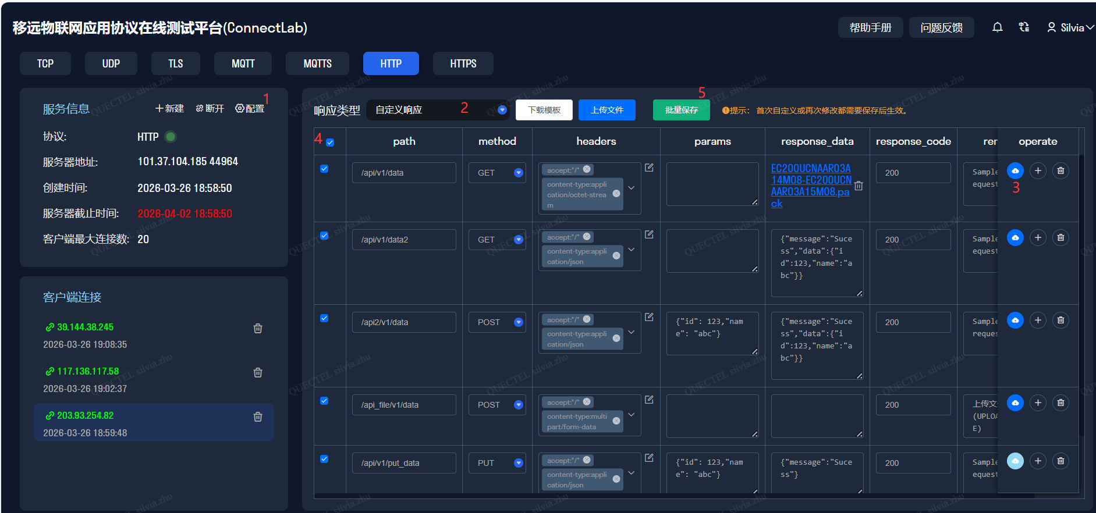Viewport: 1096px width, 513px height.
Task: Click cloud save icon for /api/v1/data row
Action: click(x=1015, y=171)
